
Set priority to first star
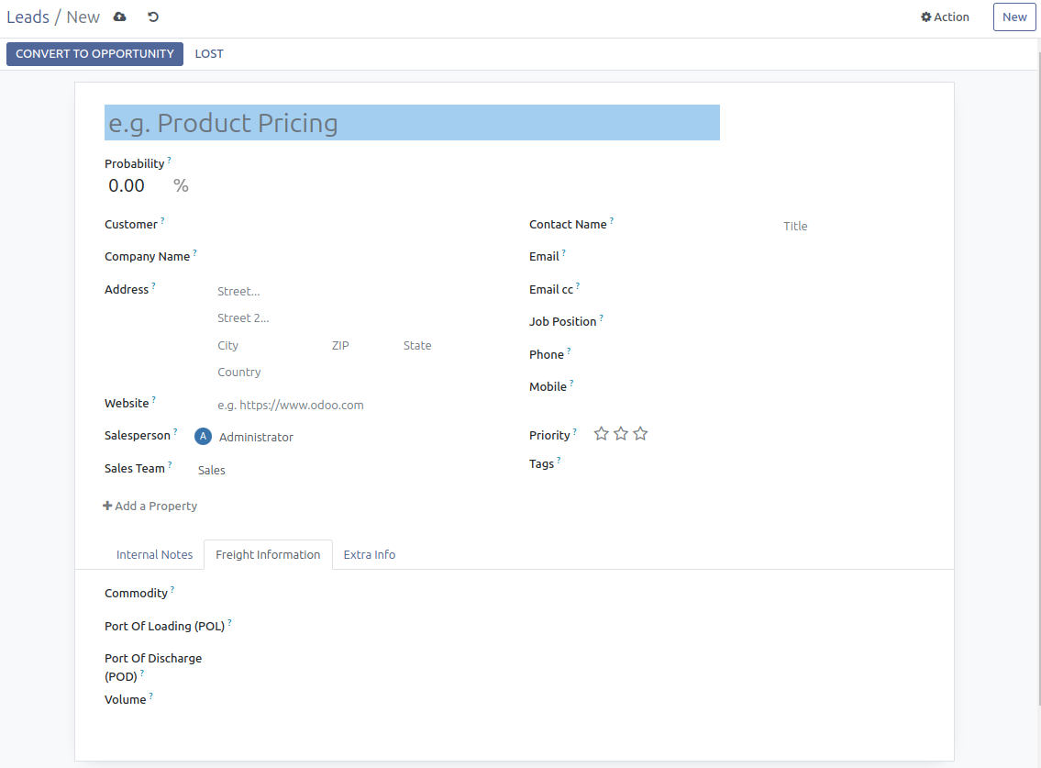click(x=602, y=434)
